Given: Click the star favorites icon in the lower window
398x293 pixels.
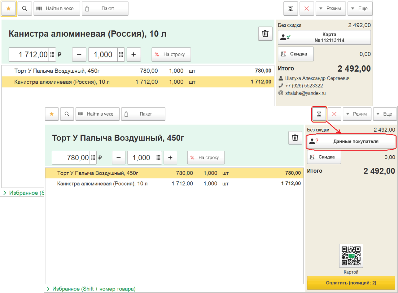Looking at the screenshot, I should pyautogui.click(x=52, y=114).
